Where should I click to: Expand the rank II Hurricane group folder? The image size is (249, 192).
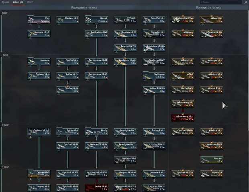coord(39,62)
